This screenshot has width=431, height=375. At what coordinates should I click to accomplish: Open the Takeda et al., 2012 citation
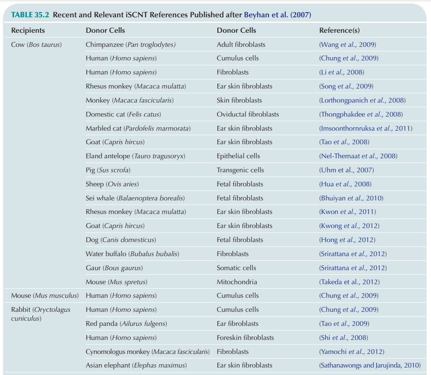coord(349,282)
